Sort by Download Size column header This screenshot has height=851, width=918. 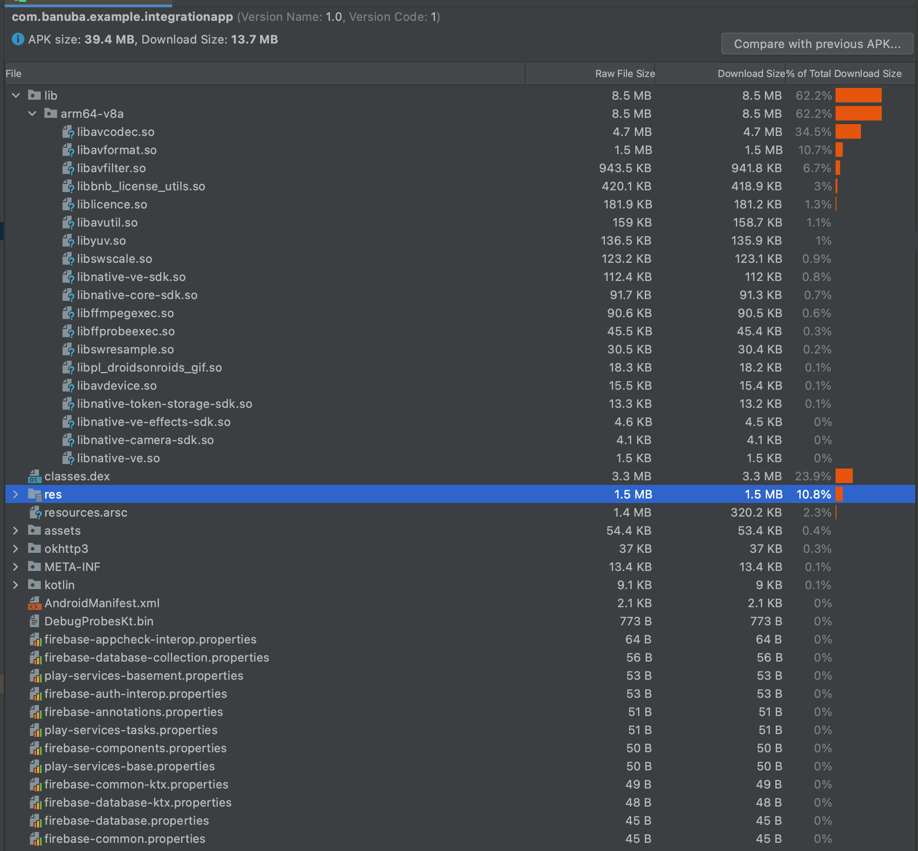[x=720, y=74]
